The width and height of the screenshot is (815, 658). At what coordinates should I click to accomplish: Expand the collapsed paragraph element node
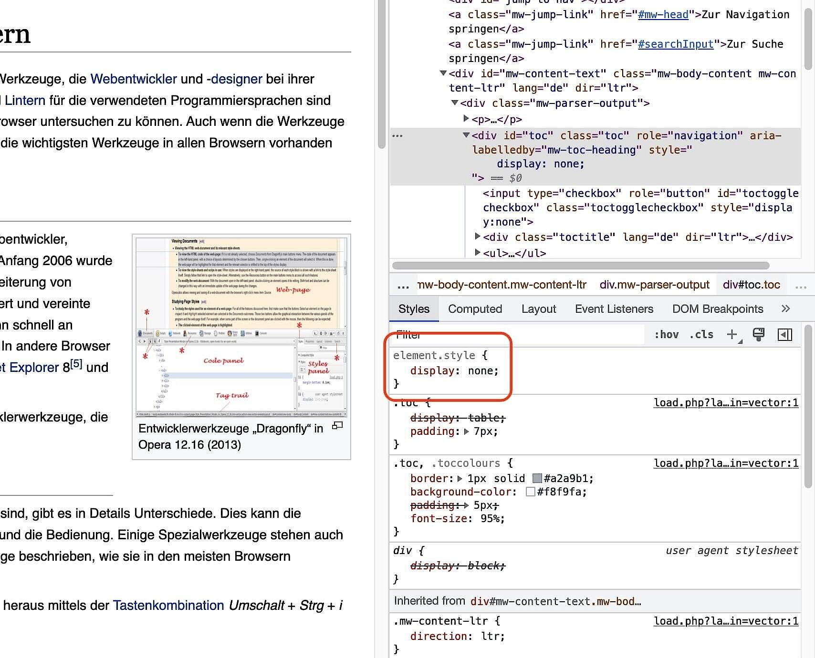point(466,118)
